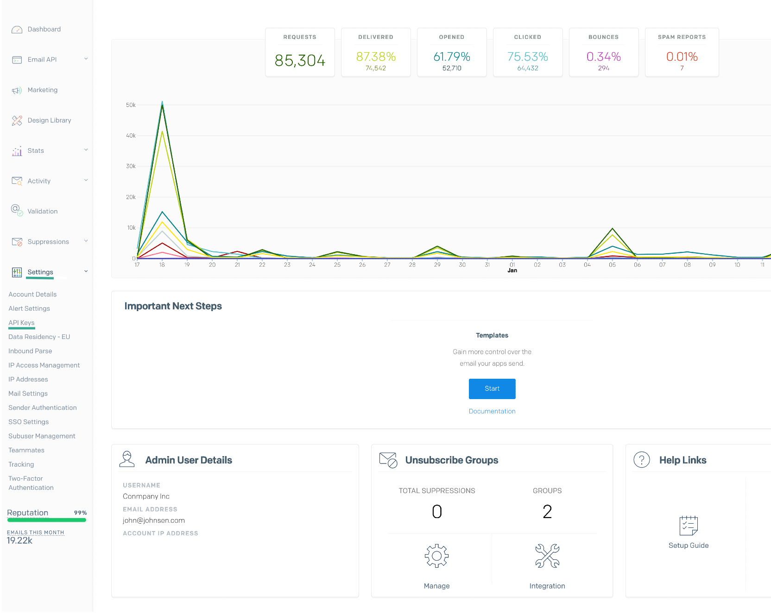The width and height of the screenshot is (771, 613).
Task: Click the chart peak at date 05
Action: [x=613, y=228]
